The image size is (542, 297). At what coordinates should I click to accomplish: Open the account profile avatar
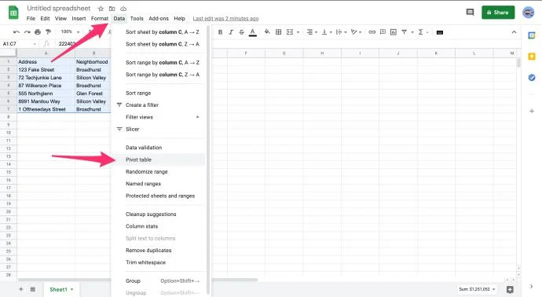pos(528,13)
